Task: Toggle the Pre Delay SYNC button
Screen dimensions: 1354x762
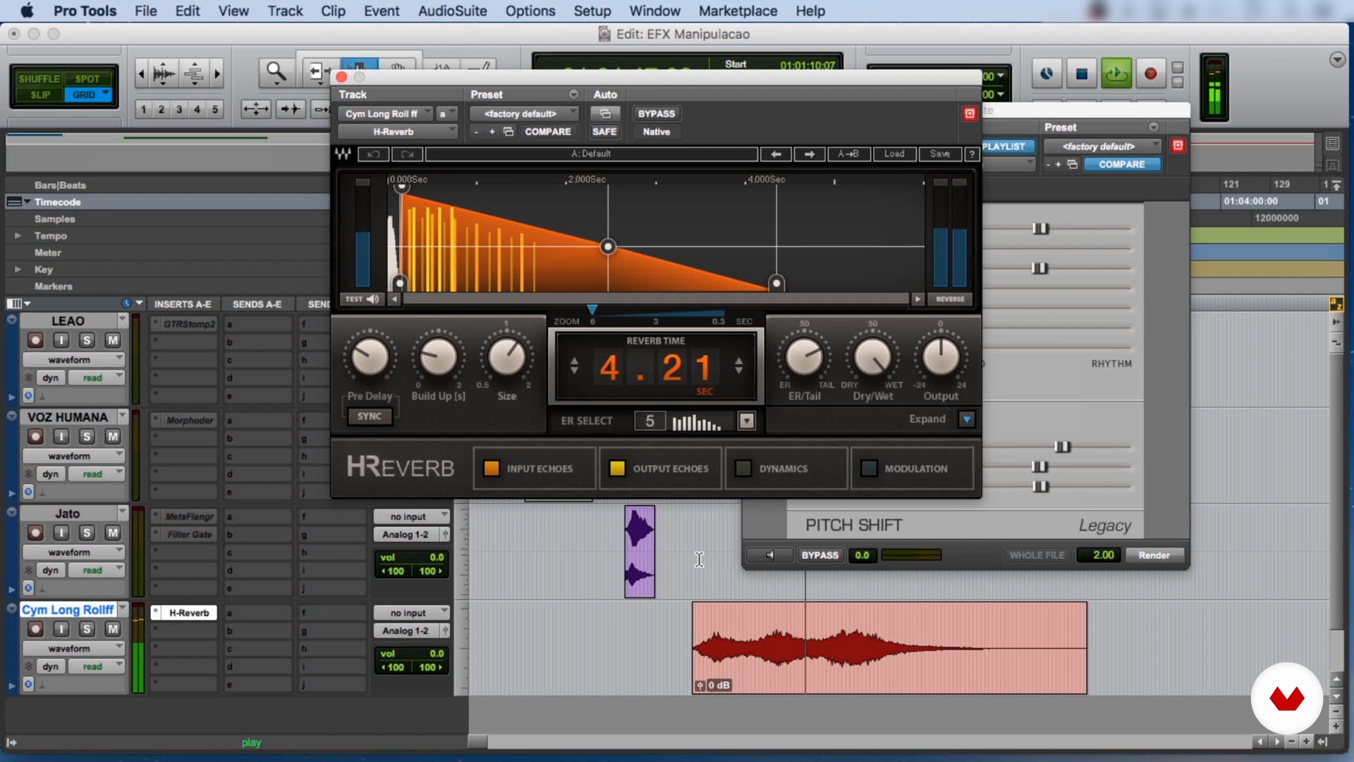Action: [x=369, y=416]
